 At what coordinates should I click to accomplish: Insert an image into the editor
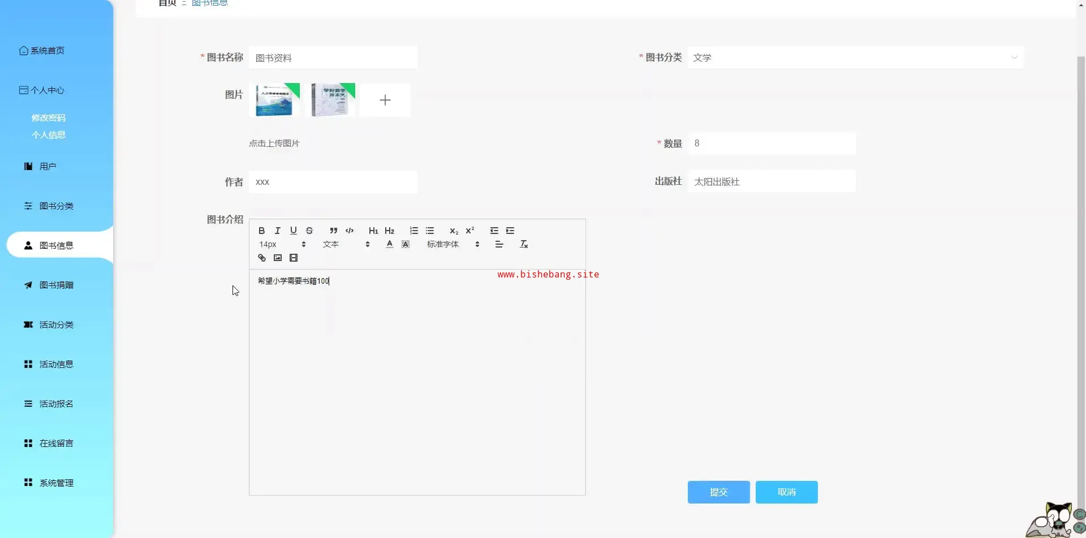pos(277,258)
